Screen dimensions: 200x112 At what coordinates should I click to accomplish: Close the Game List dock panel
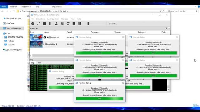click(x=169, y=28)
